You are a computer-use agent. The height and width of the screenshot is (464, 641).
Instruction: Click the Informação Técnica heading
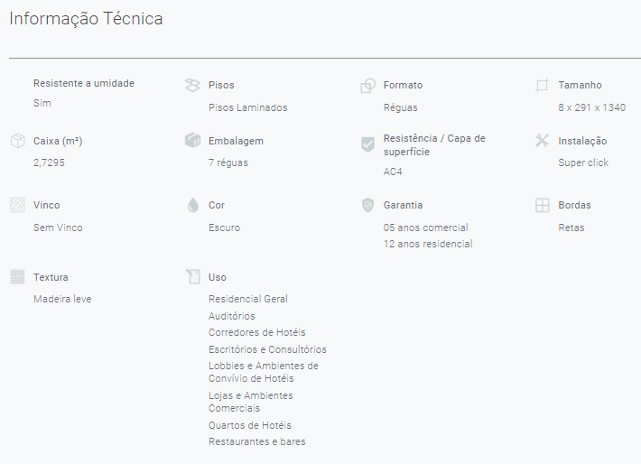coord(86,19)
